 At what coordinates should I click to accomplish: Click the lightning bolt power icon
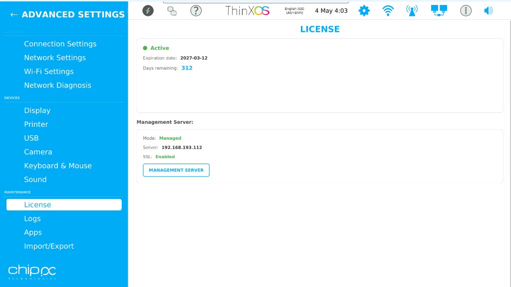(x=148, y=11)
